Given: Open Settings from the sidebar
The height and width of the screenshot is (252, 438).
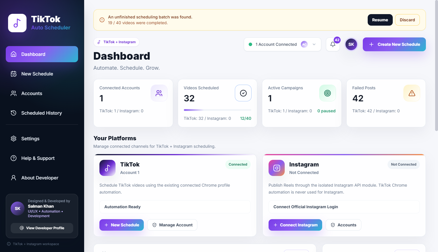Looking at the screenshot, I should pyautogui.click(x=42, y=139).
